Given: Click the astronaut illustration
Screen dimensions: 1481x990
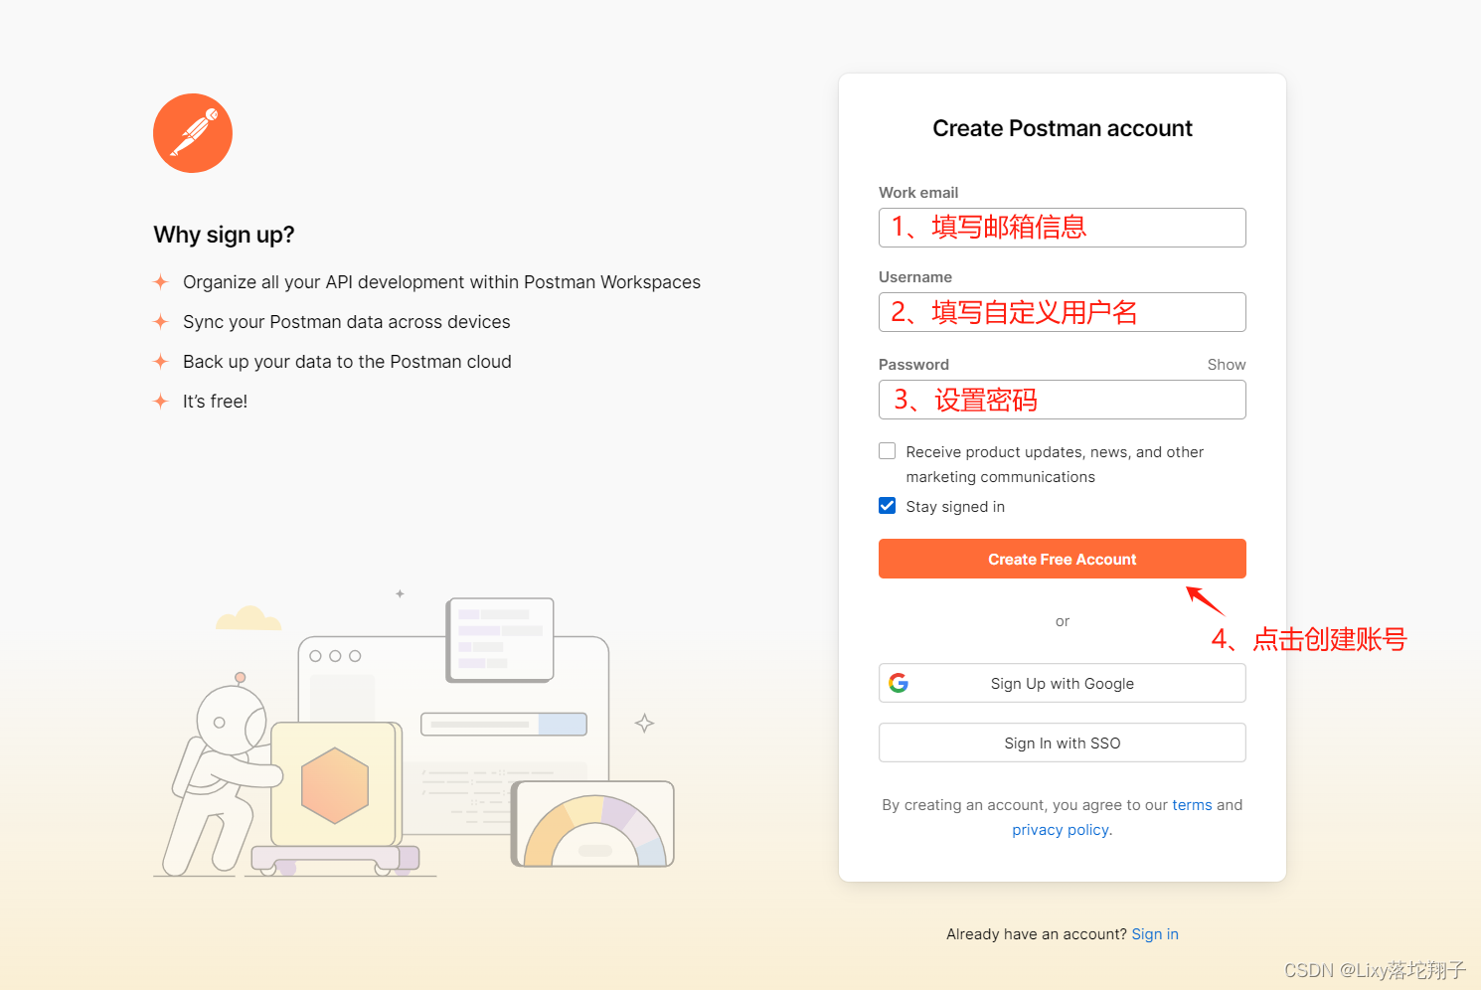Looking at the screenshot, I should (x=221, y=773).
